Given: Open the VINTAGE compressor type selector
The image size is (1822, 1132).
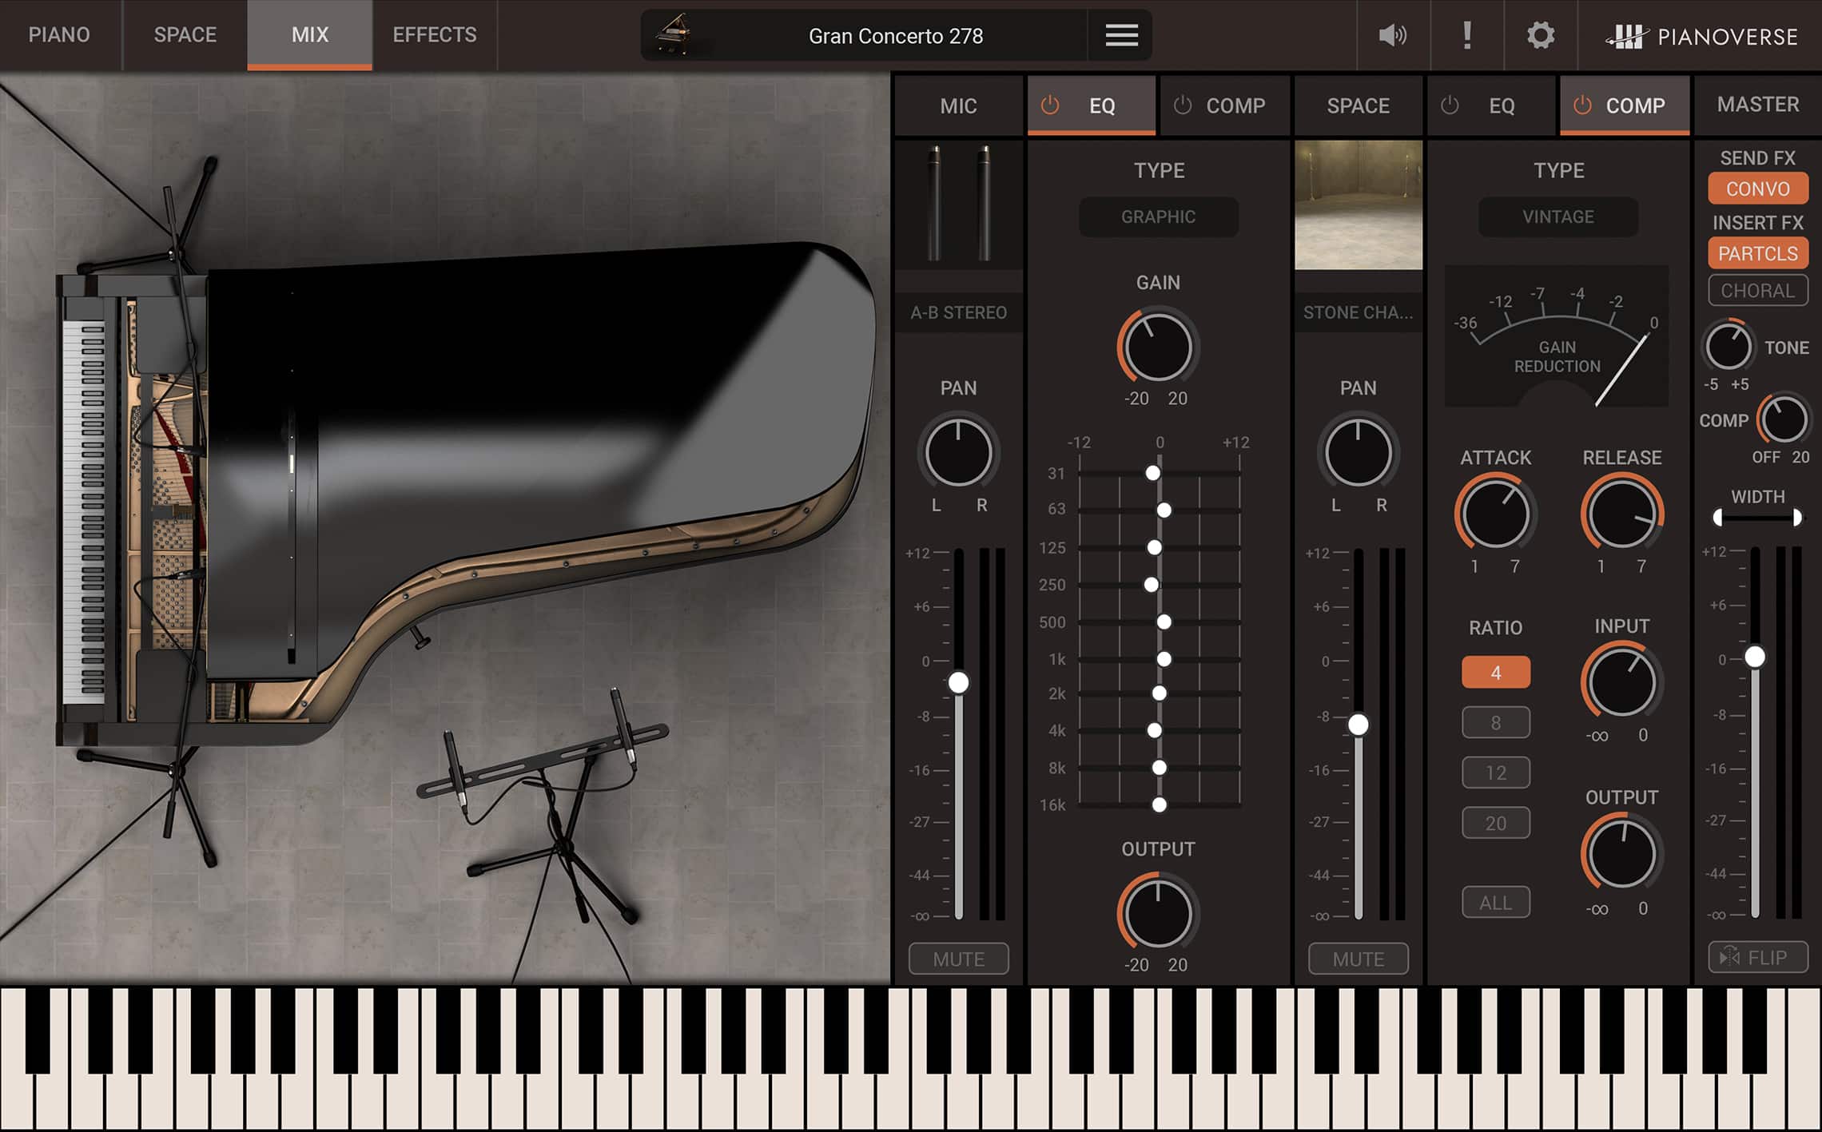Looking at the screenshot, I should [x=1557, y=216].
